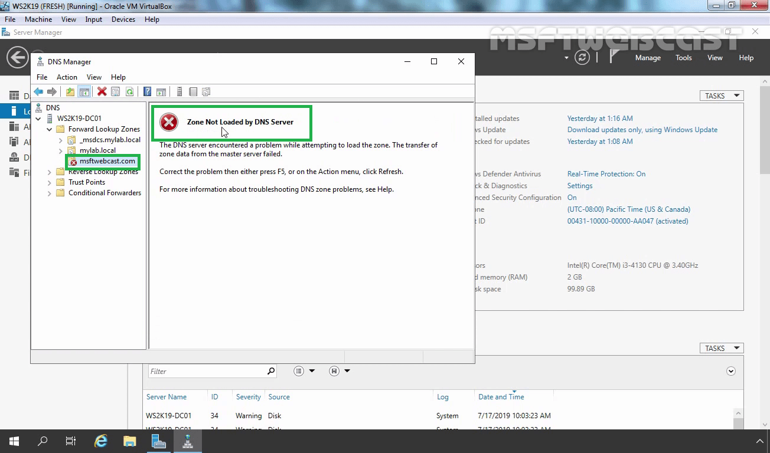Open the Windows Start menu
The height and width of the screenshot is (453, 770).
click(x=14, y=441)
